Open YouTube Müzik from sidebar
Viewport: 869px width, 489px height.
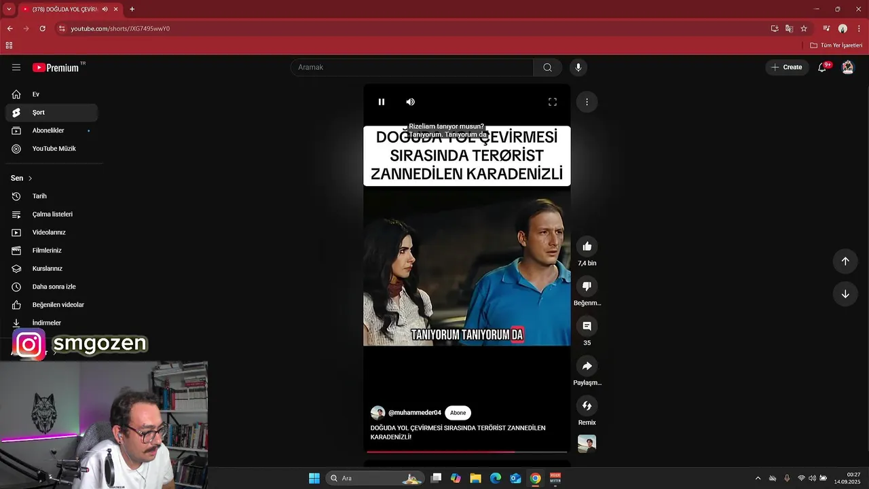point(52,149)
